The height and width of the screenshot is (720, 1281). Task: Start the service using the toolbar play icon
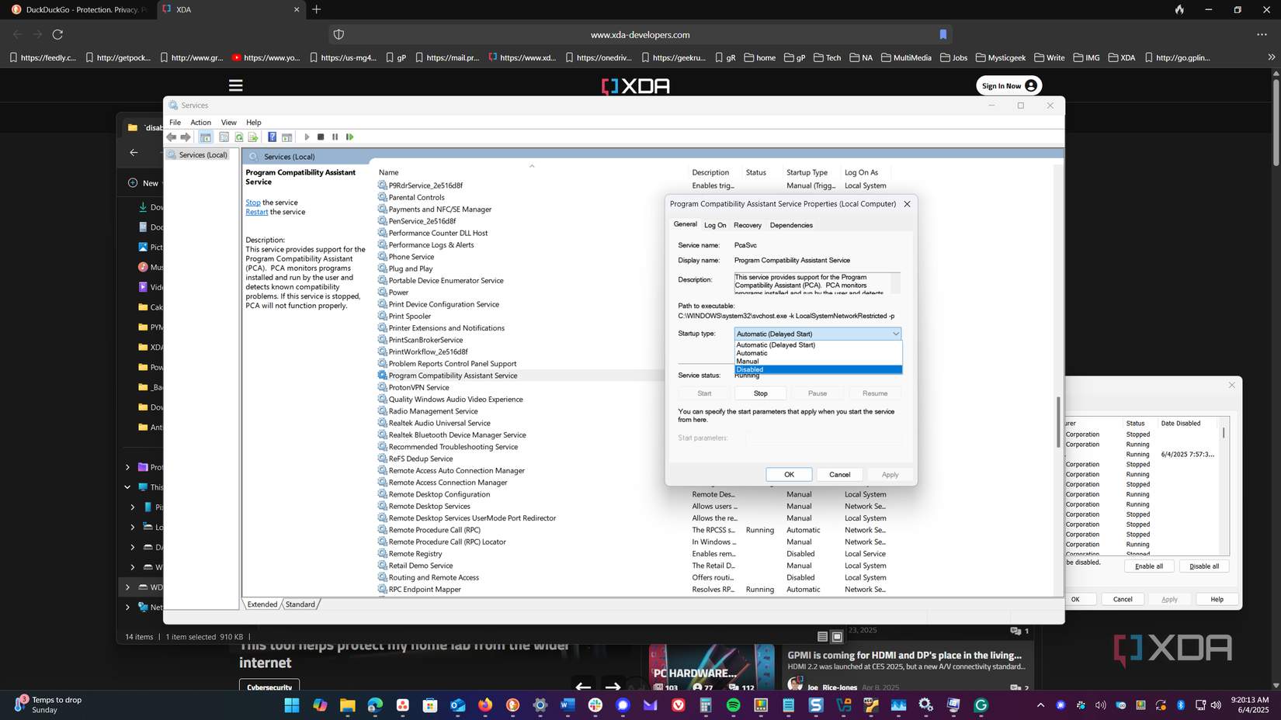pyautogui.click(x=307, y=137)
